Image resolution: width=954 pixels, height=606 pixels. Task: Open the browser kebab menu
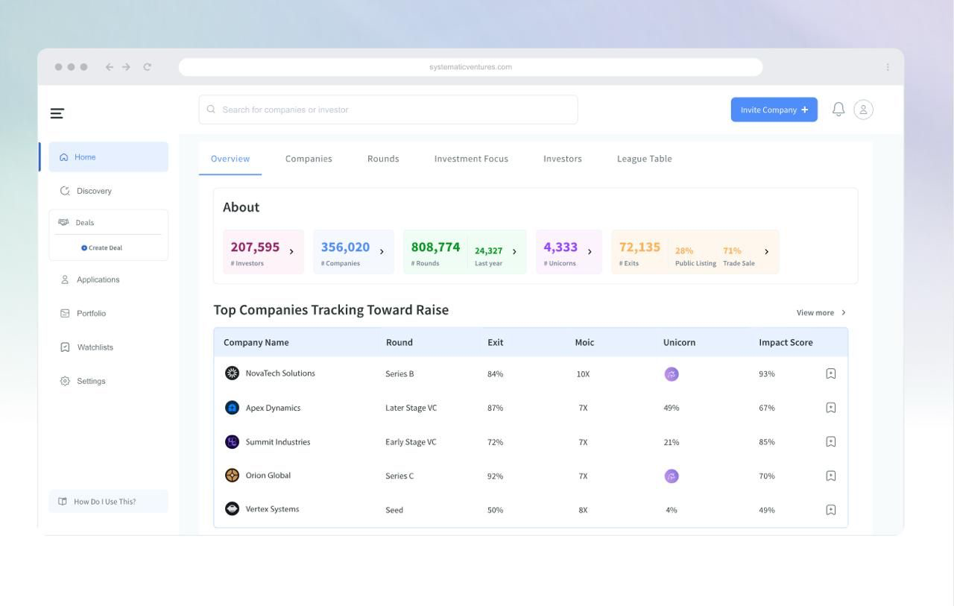[888, 67]
